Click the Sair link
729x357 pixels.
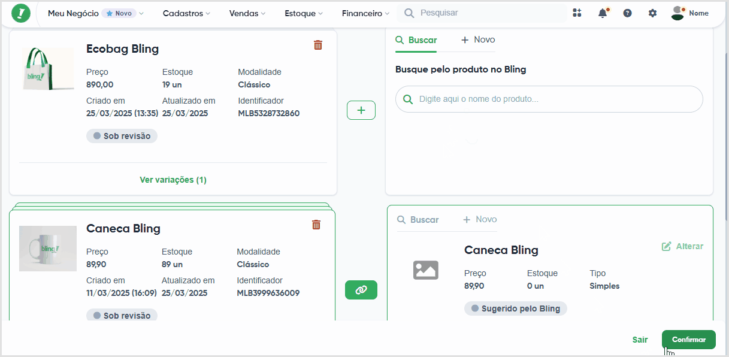640,340
